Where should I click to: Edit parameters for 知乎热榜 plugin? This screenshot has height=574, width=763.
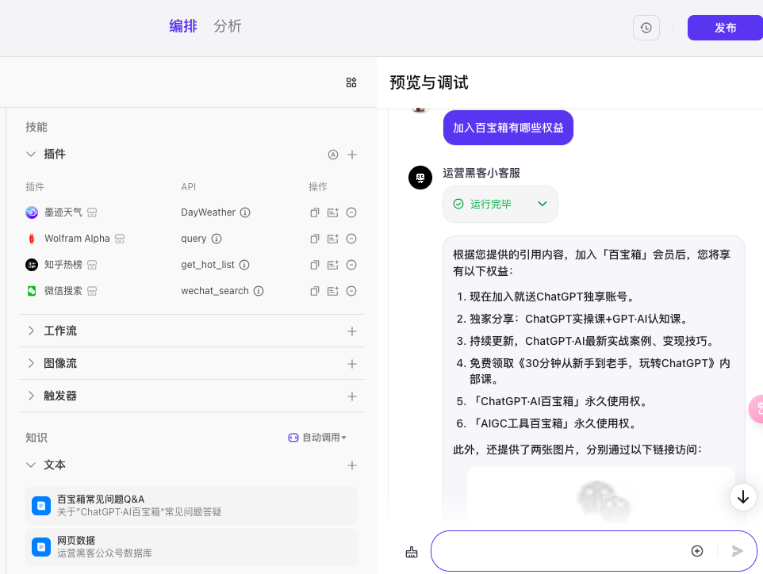(333, 265)
